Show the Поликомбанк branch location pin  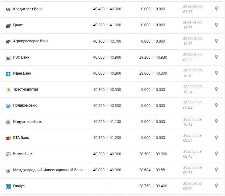[x=216, y=105]
